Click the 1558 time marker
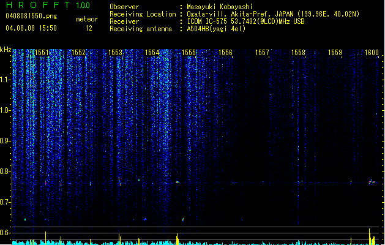The height and width of the screenshot is (245, 385). (x=298, y=53)
